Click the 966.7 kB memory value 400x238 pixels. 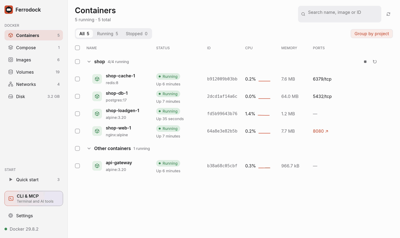coord(290,166)
